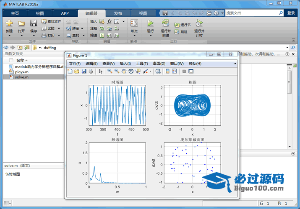Run the script with green Run button
The image size is (300, 209).
[150, 23]
